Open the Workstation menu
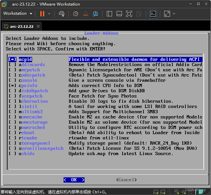This screenshot has width=211, height=195. click(18, 13)
